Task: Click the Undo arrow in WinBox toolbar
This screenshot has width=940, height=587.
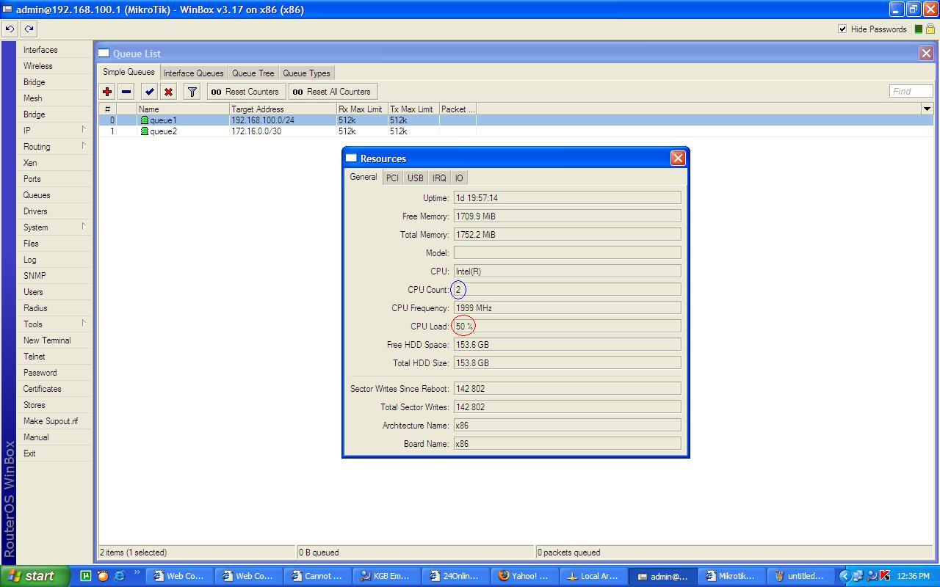Action: [9, 29]
